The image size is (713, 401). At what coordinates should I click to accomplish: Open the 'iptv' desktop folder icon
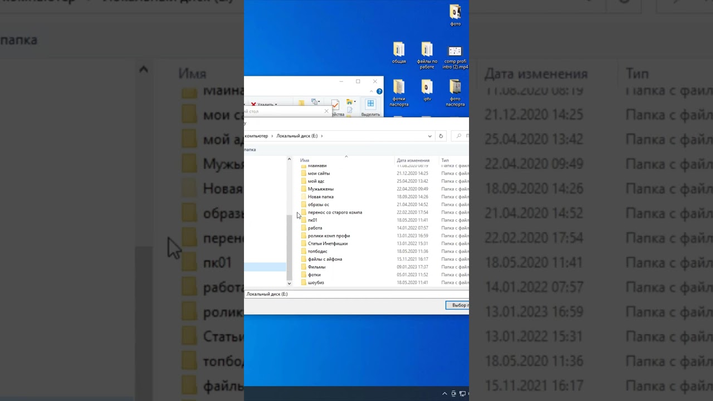coord(427,87)
